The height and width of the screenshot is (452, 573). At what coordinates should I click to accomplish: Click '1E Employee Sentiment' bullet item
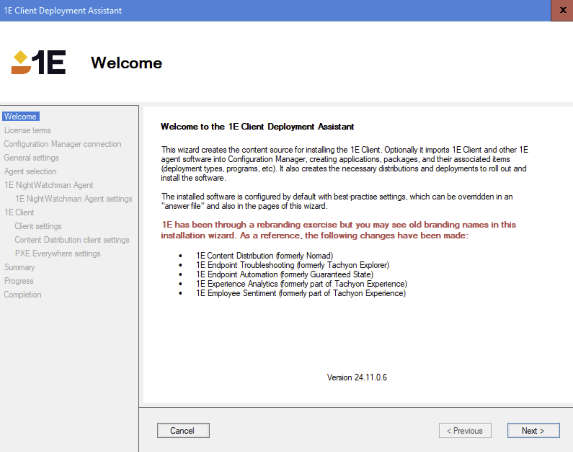point(301,293)
